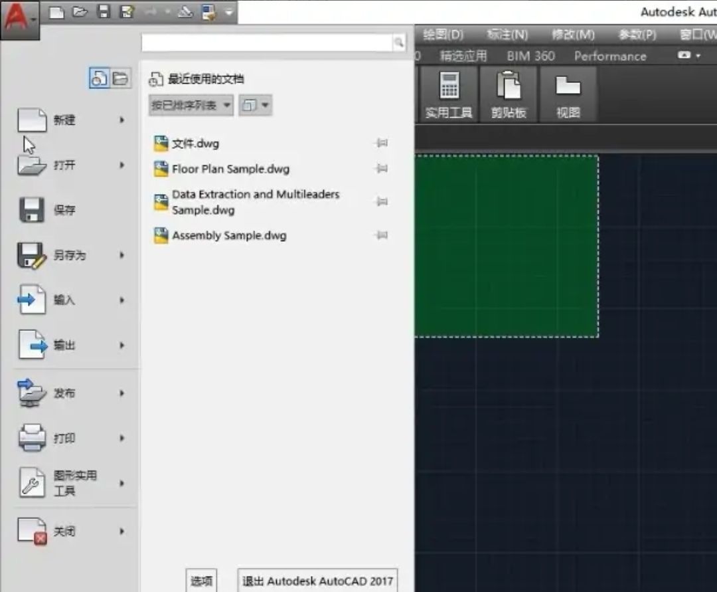Image resolution: width=717 pixels, height=592 pixels.
Task: Open the preview icon size dropdown
Action: click(255, 106)
